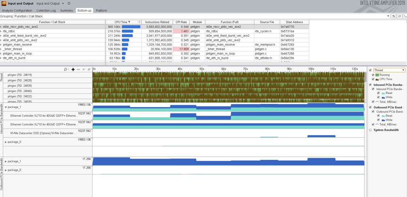407x197 pixels.
Task: Toggle the Running checkbox under Thread
Action: click(373, 75)
